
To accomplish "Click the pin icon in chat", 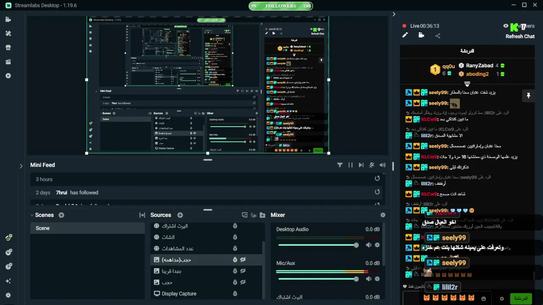I will coord(528,96).
